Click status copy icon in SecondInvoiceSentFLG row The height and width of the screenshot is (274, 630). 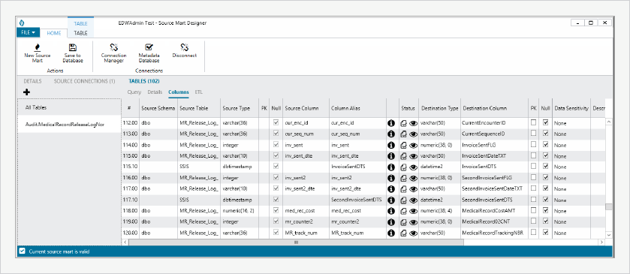coord(404,178)
